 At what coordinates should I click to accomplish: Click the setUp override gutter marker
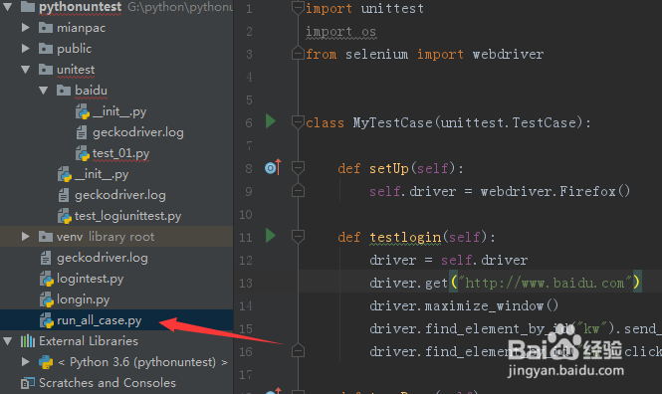click(273, 167)
